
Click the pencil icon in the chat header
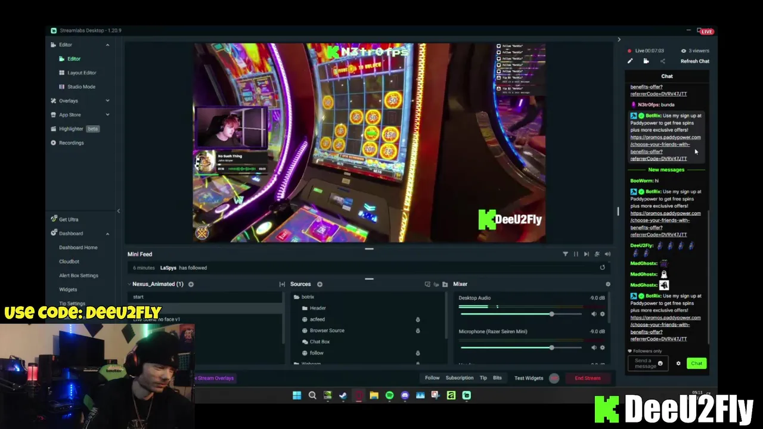coord(630,61)
